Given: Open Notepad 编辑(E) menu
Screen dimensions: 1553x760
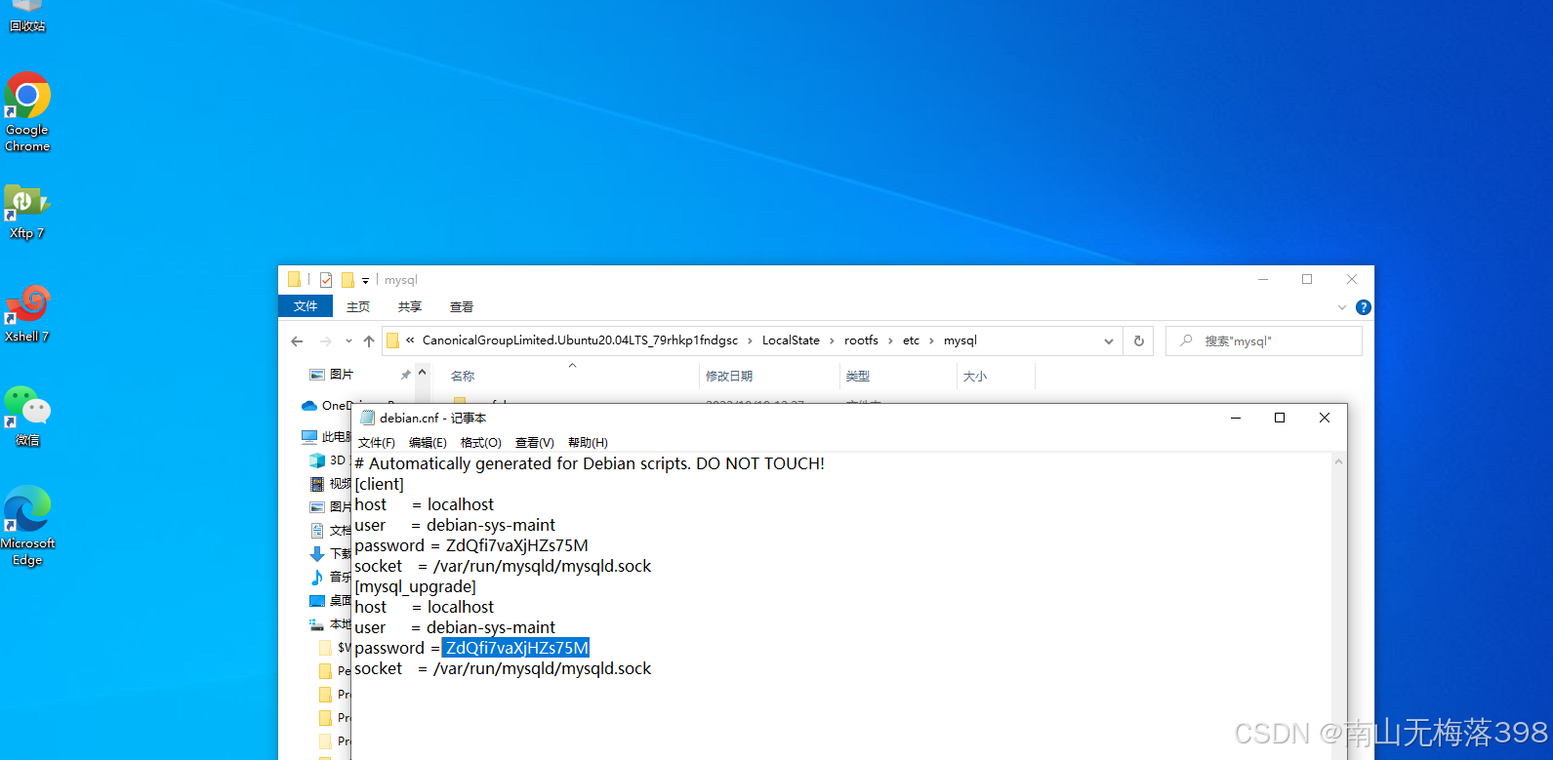Looking at the screenshot, I should [x=428, y=443].
